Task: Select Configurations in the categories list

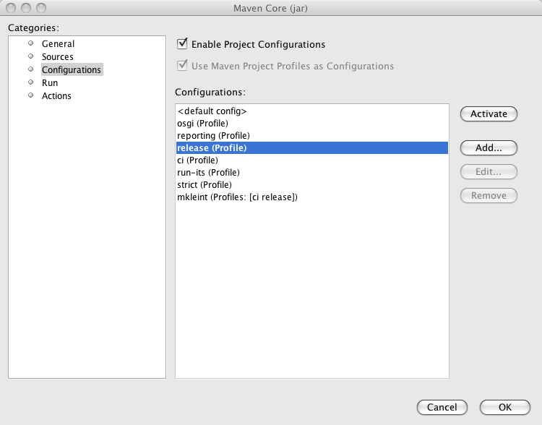Action: point(71,70)
